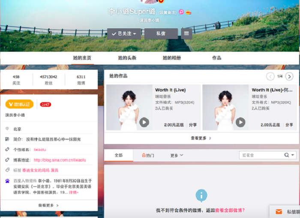Click the 查看全部微博 link
Viewport: 300px width, 218px height.
tap(230, 210)
